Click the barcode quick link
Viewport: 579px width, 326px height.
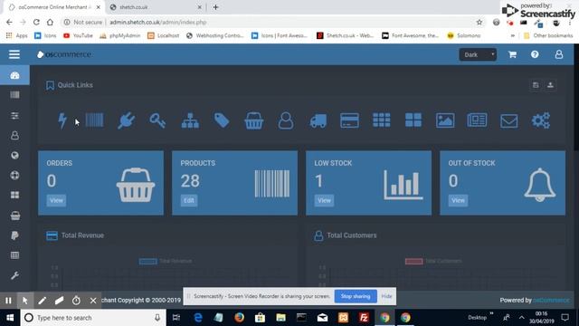(x=94, y=120)
